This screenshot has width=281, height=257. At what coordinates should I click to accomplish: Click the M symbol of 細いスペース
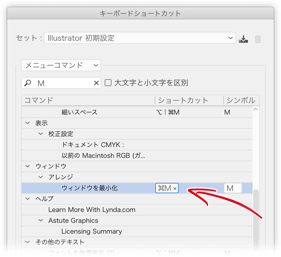227,112
